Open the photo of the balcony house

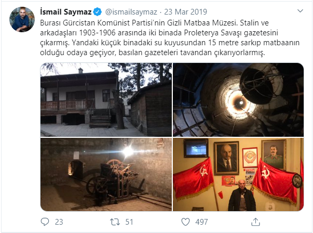pos(106,100)
